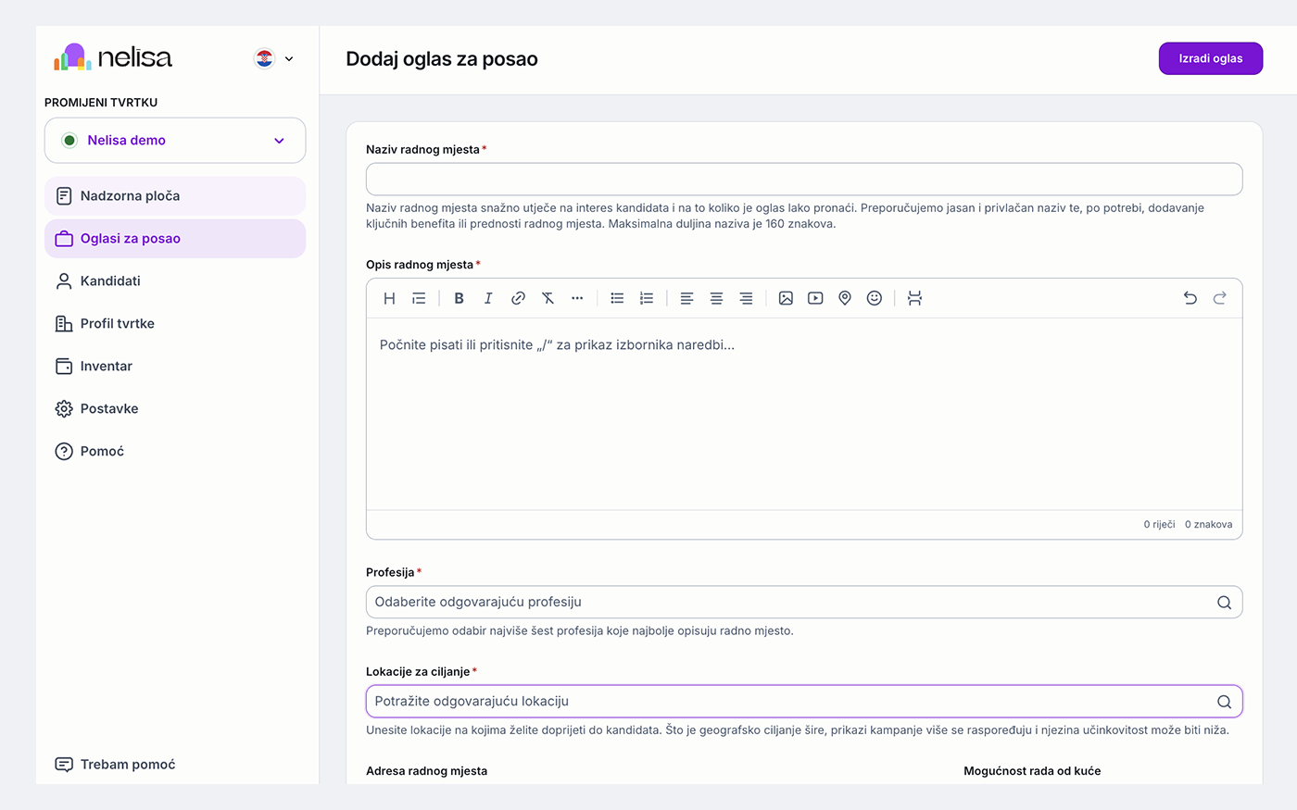Insert a video with the play icon

pos(815,298)
